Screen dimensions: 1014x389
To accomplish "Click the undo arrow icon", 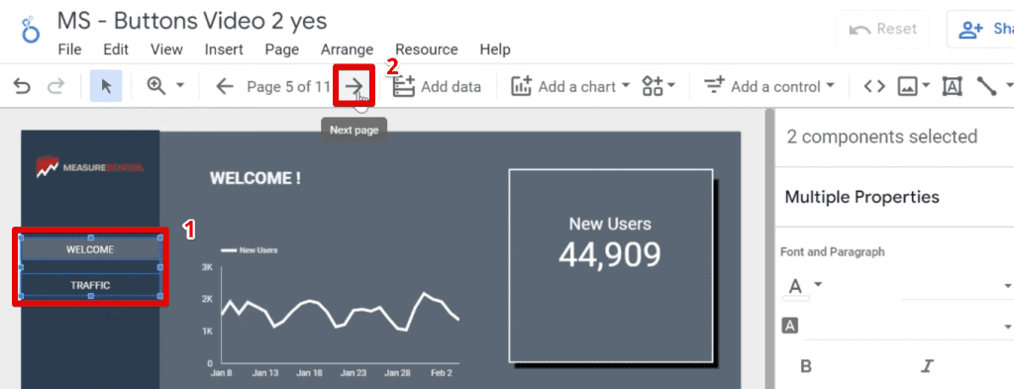I will (22, 86).
